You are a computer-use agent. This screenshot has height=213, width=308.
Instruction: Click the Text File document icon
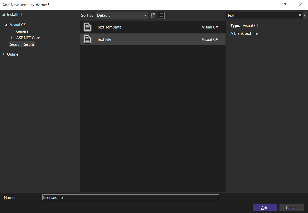pyautogui.click(x=87, y=39)
